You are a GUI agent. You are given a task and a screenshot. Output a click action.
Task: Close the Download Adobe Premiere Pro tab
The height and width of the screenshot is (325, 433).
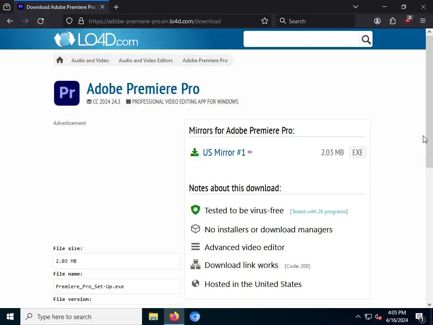coord(102,7)
